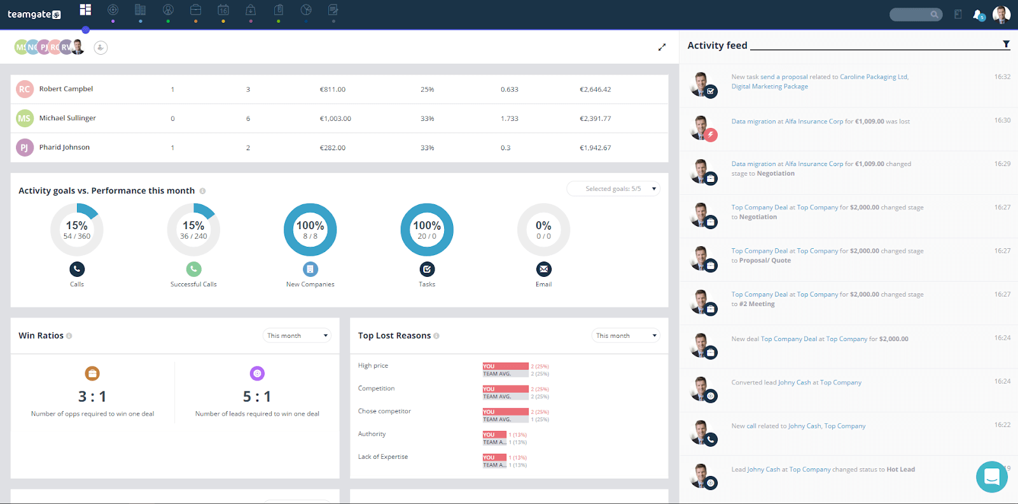Open Johny Cash link in Converted lead entry
The image size is (1018, 504).
click(x=794, y=383)
